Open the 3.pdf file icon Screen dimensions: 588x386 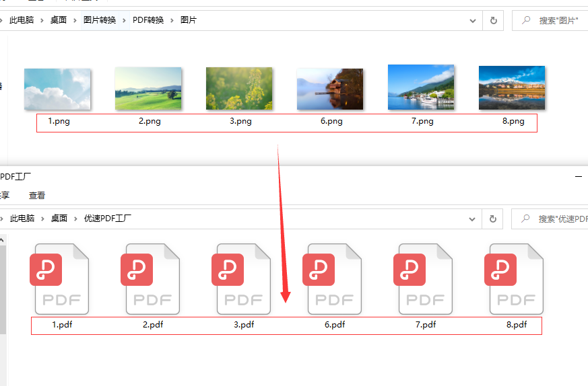click(241, 279)
